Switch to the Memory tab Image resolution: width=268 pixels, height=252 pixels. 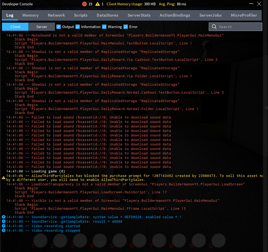[x=31, y=15]
